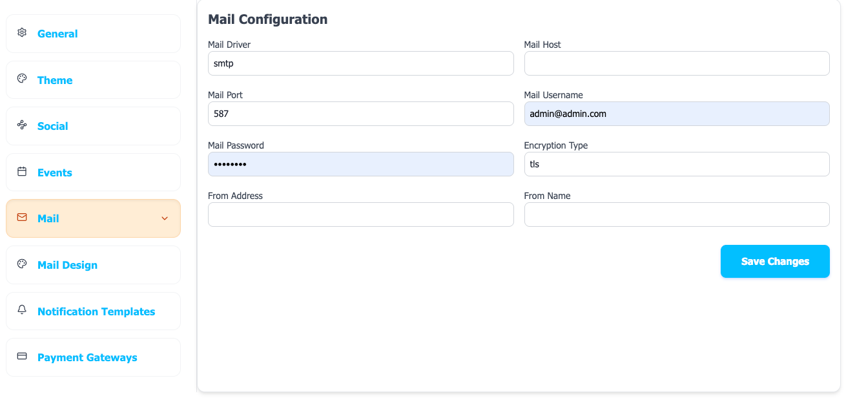Open the calendar icon next to Events
The image size is (846, 398).
point(21,171)
